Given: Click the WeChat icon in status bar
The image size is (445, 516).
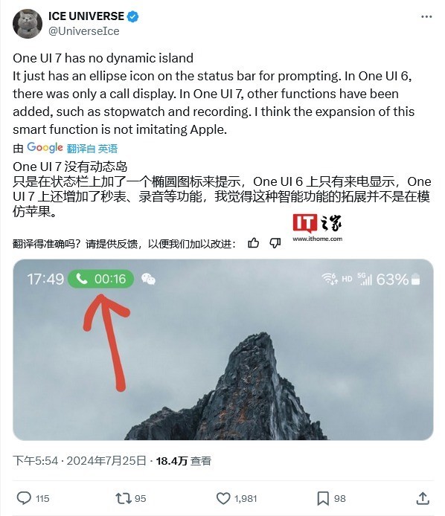Looking at the screenshot, I should click(148, 279).
